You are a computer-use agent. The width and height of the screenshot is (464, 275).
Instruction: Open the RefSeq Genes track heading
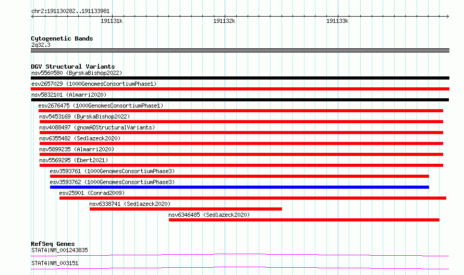(x=53, y=244)
